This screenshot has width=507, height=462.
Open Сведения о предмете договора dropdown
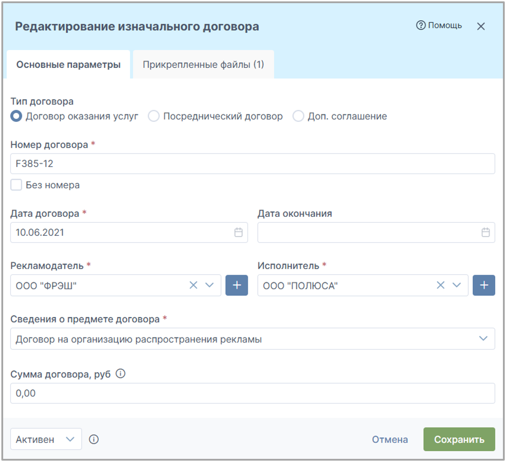252,339
